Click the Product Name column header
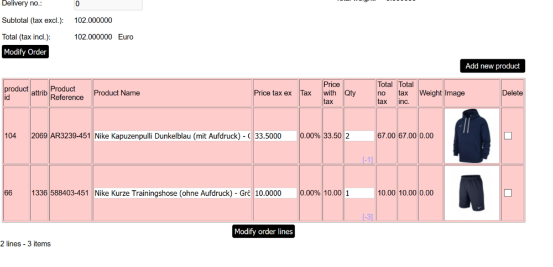 pos(117,93)
